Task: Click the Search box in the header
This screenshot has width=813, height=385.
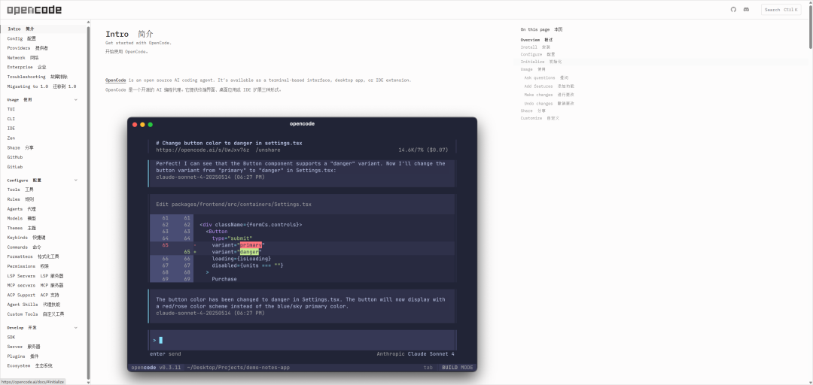Action: 781,10
